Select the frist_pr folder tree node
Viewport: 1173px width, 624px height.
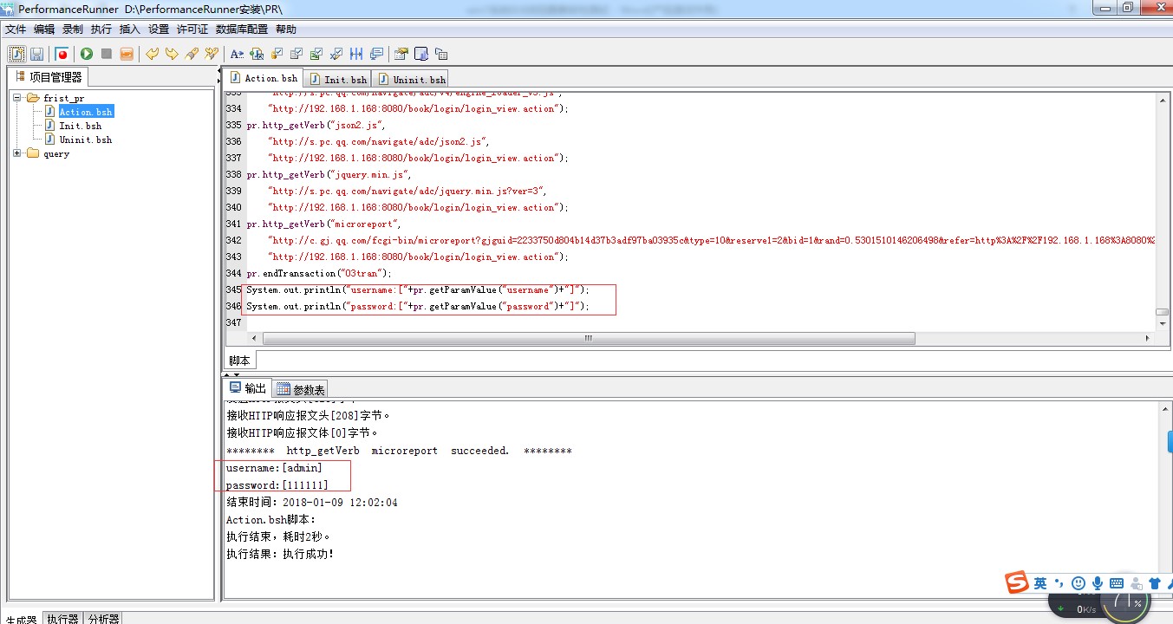[63, 98]
